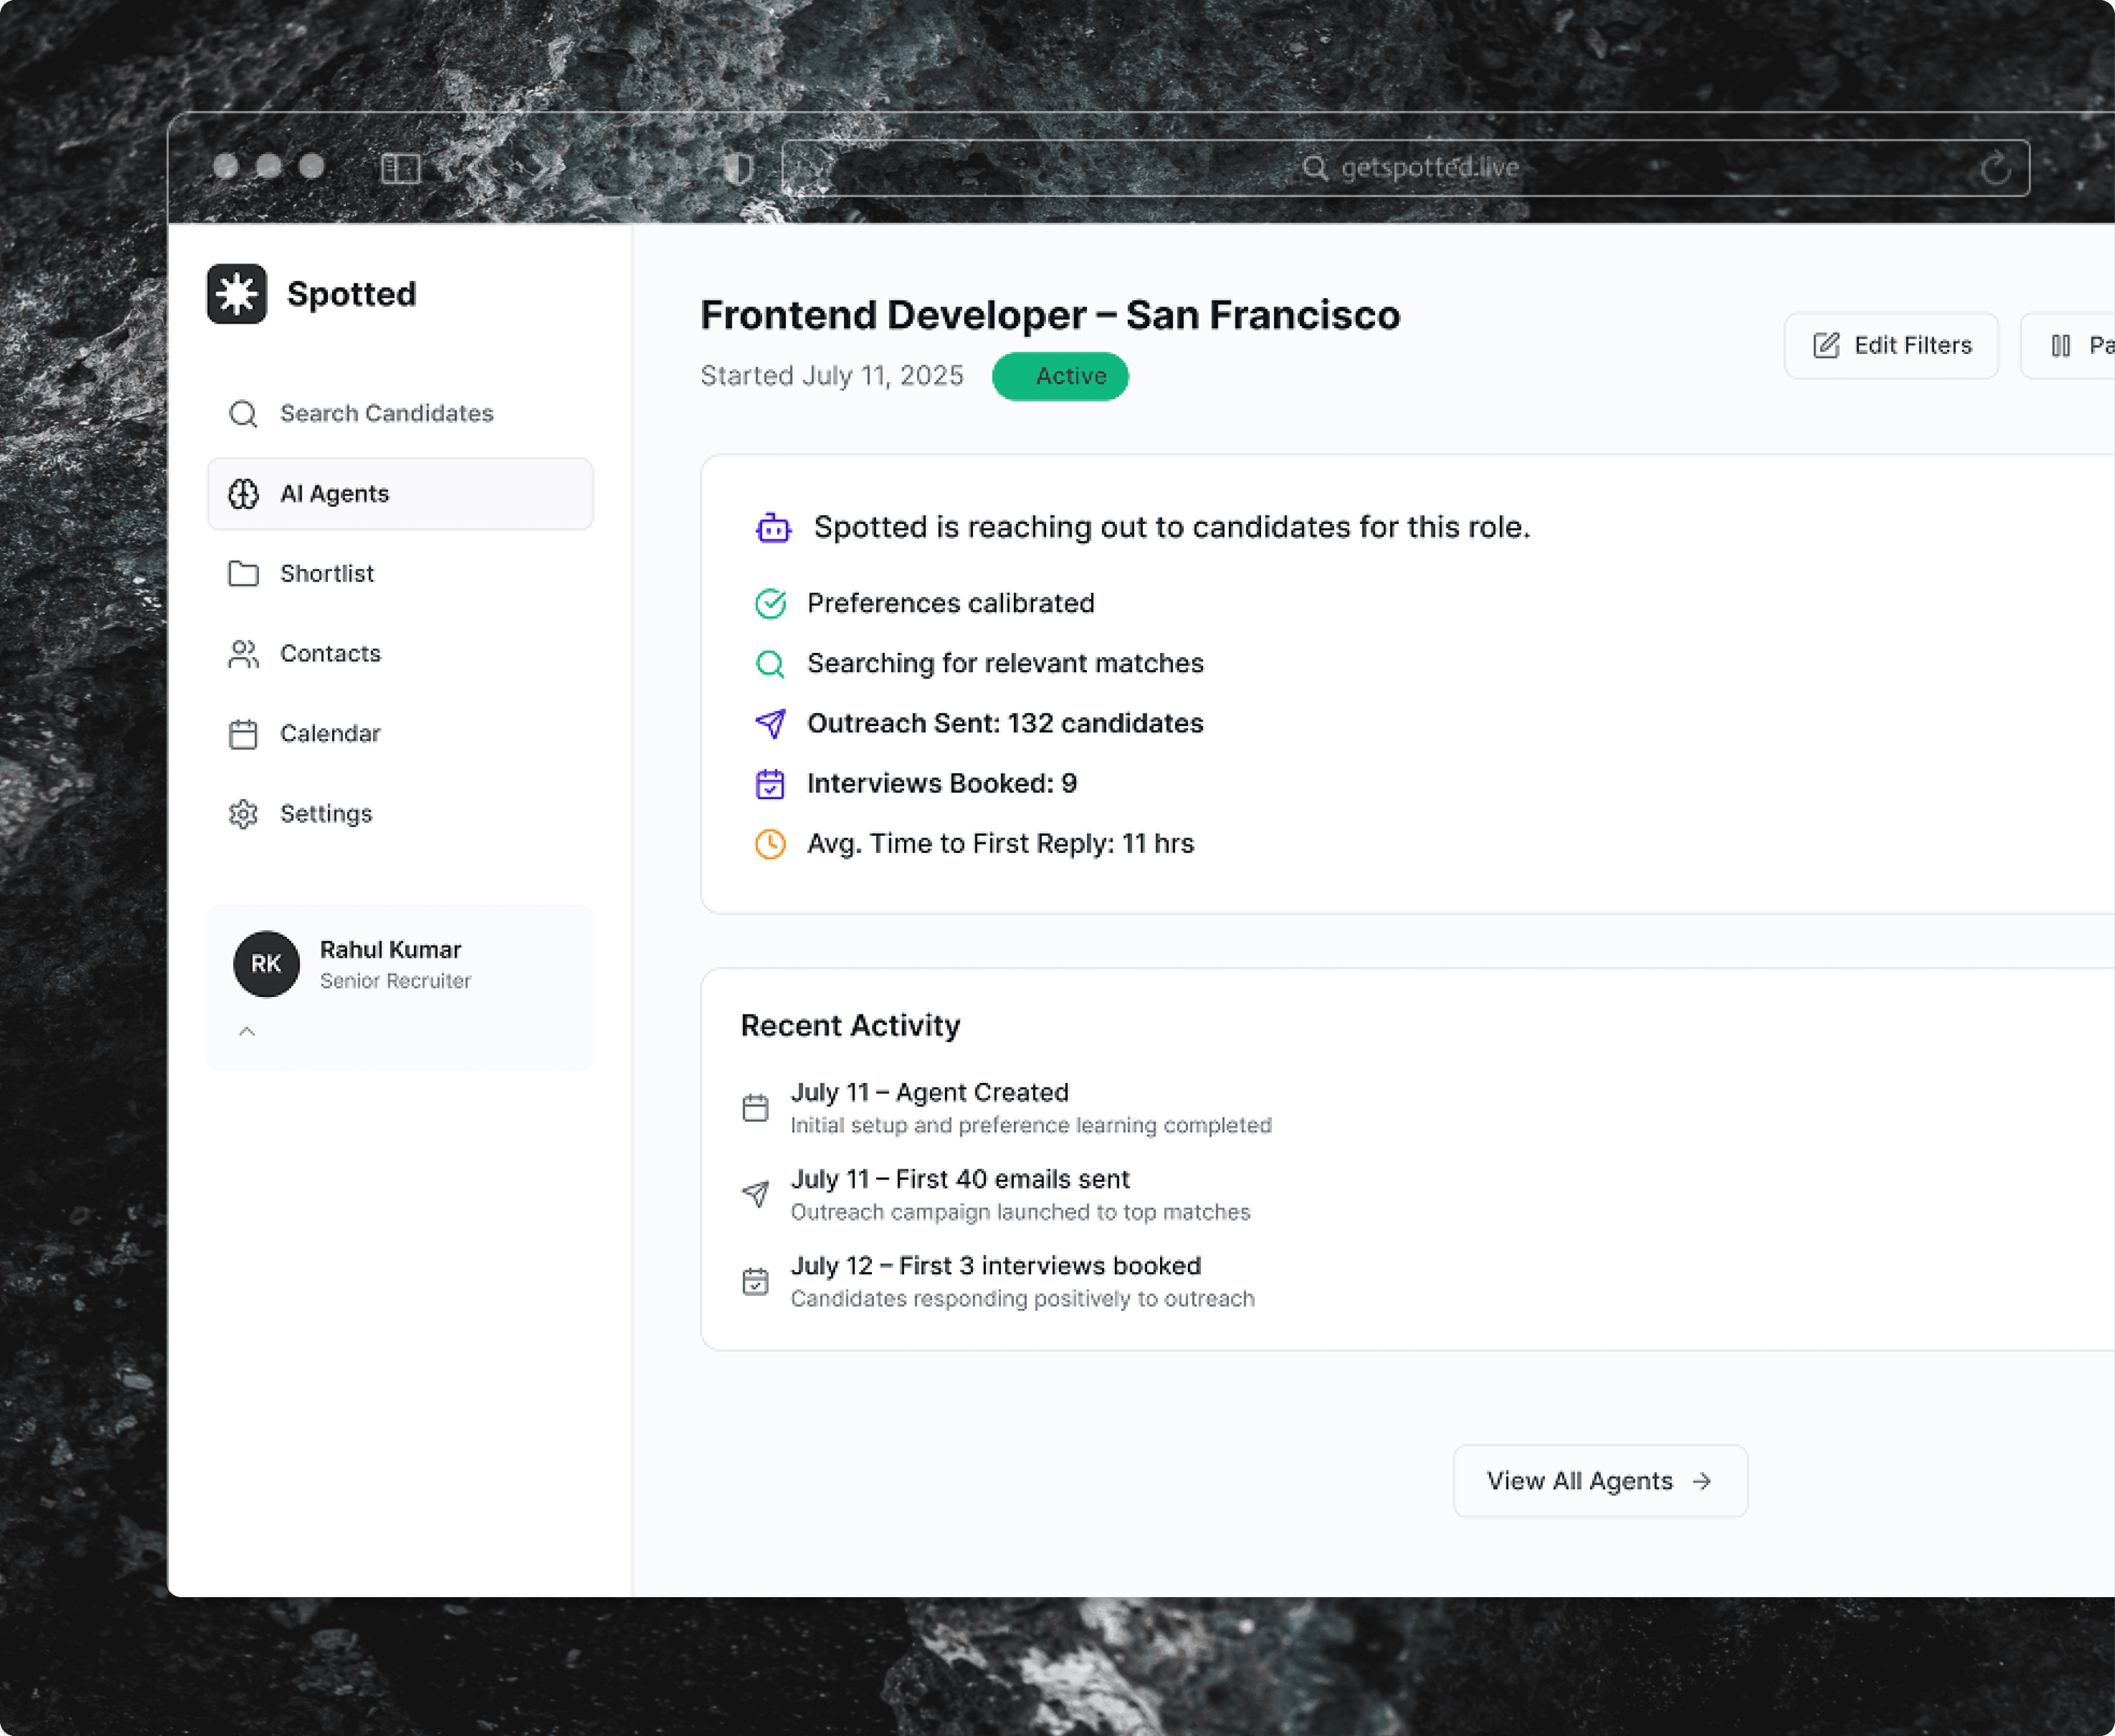
Task: Toggle the green Active status badge
Action: (x=1060, y=376)
